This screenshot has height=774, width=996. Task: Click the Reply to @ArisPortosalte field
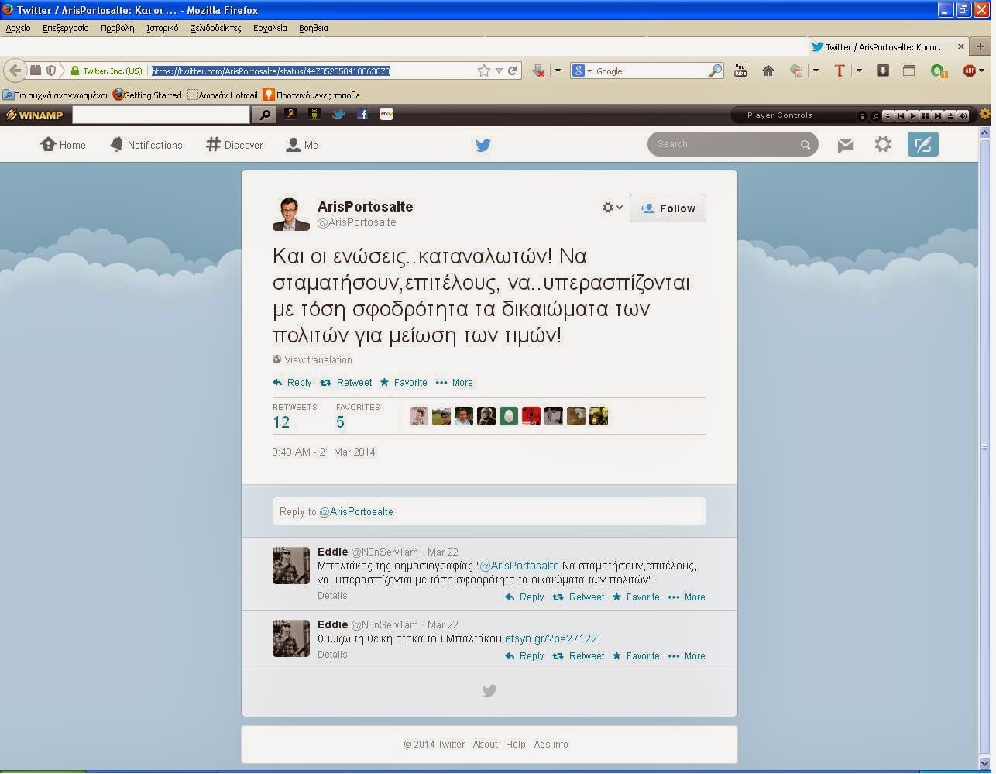point(489,511)
